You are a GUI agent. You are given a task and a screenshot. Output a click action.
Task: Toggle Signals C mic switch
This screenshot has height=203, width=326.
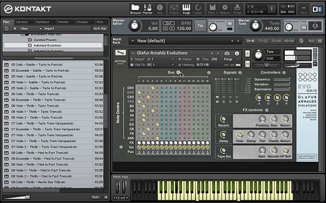pos(224,97)
